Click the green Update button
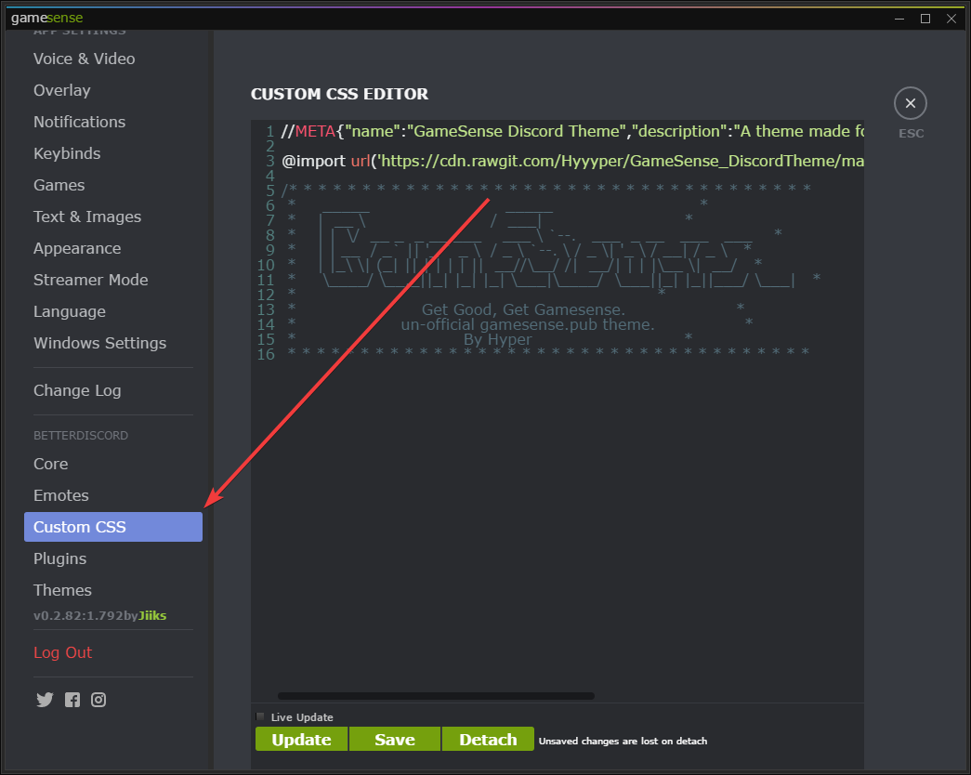 301,740
